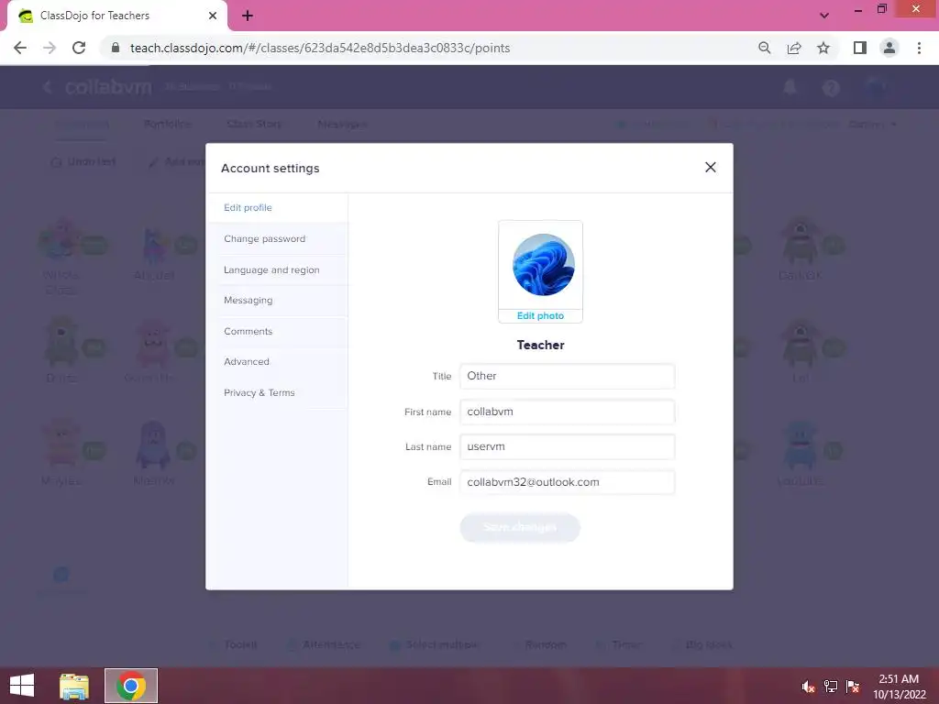The height and width of the screenshot is (704, 939).
Task: Click the Action Center flag icon
Action: click(x=853, y=687)
